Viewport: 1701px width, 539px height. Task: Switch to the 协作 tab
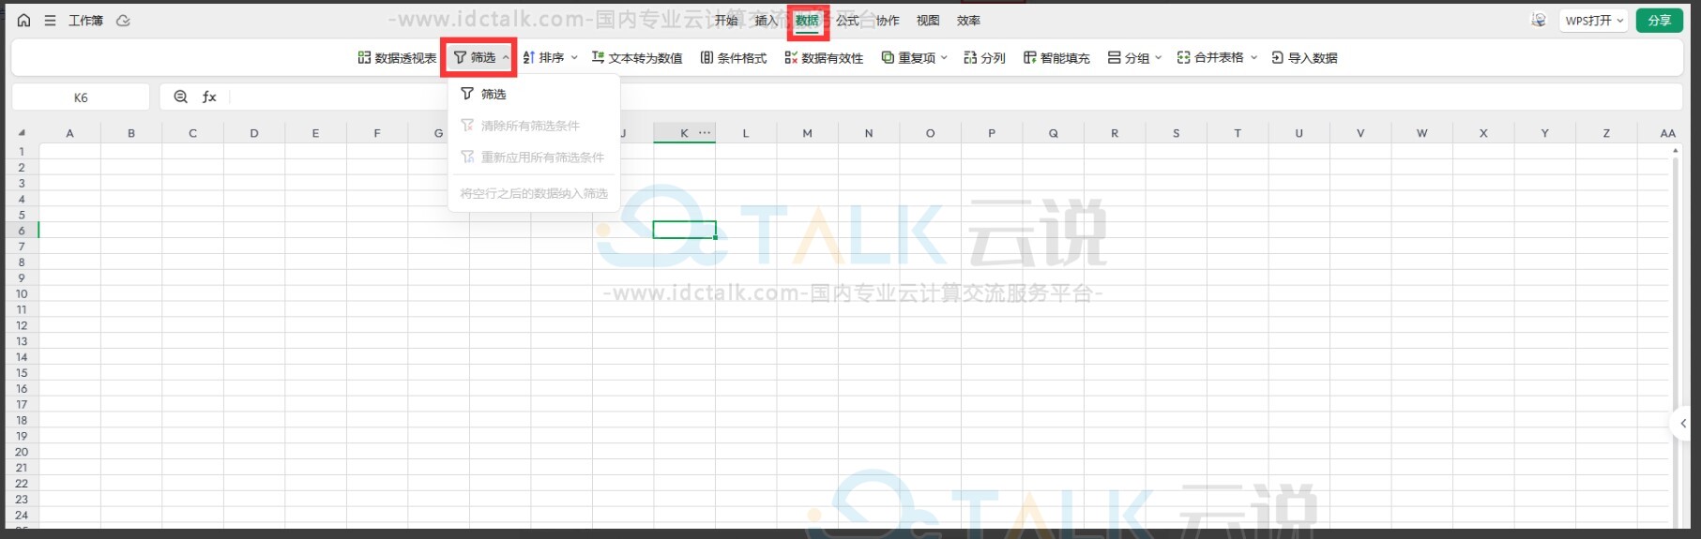click(x=888, y=20)
